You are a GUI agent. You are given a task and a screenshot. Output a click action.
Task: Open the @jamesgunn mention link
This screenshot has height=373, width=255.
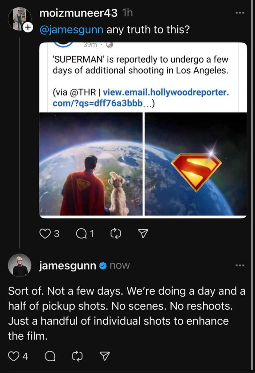point(72,30)
